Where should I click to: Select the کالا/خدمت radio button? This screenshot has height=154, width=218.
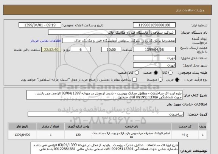pyautogui.click(x=137, y=73)
